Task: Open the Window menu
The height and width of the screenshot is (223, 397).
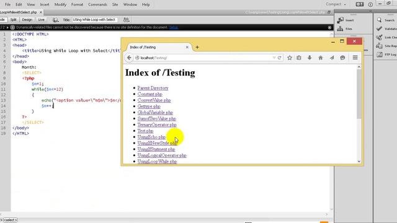Action: pos(130,4)
